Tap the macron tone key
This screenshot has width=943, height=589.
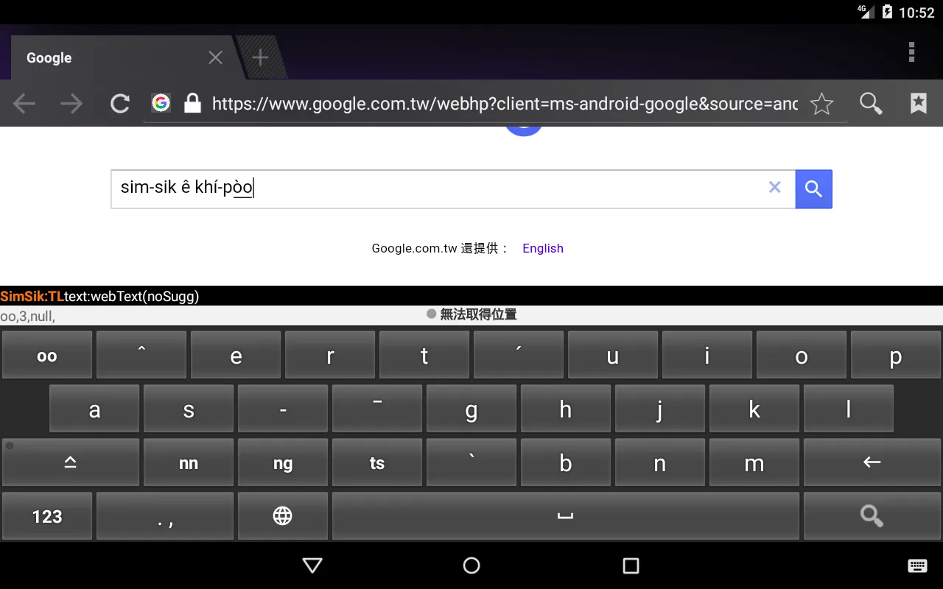tap(377, 408)
